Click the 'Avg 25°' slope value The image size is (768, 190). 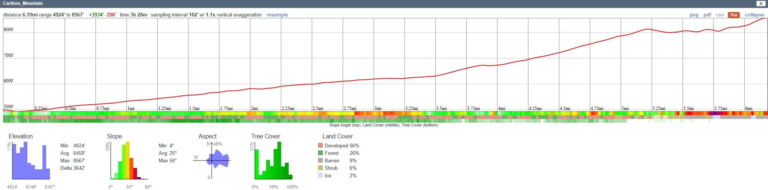click(x=168, y=153)
